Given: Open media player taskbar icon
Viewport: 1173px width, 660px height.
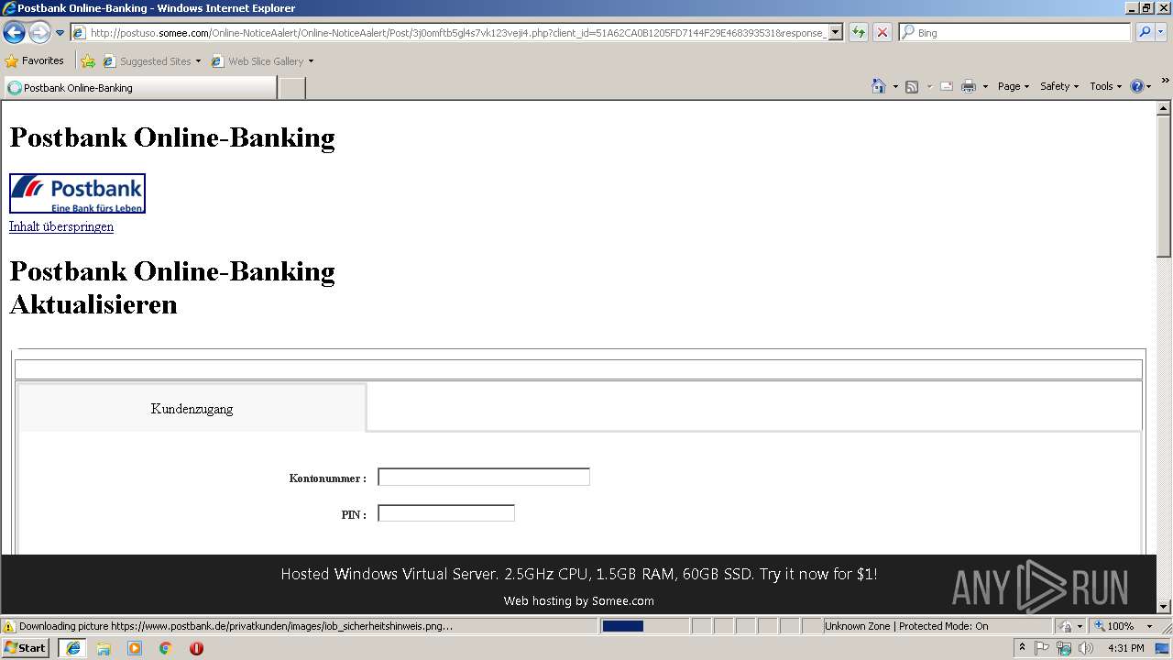Looking at the screenshot, I should pos(135,648).
